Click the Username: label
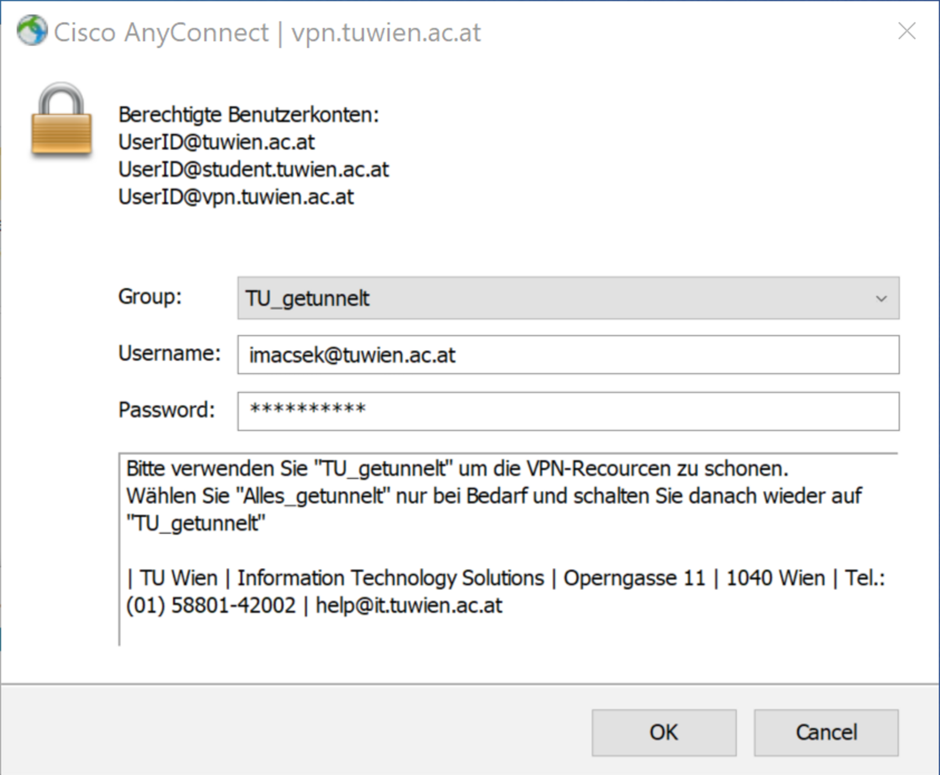Screen dimensions: 940x775 [x=169, y=353]
